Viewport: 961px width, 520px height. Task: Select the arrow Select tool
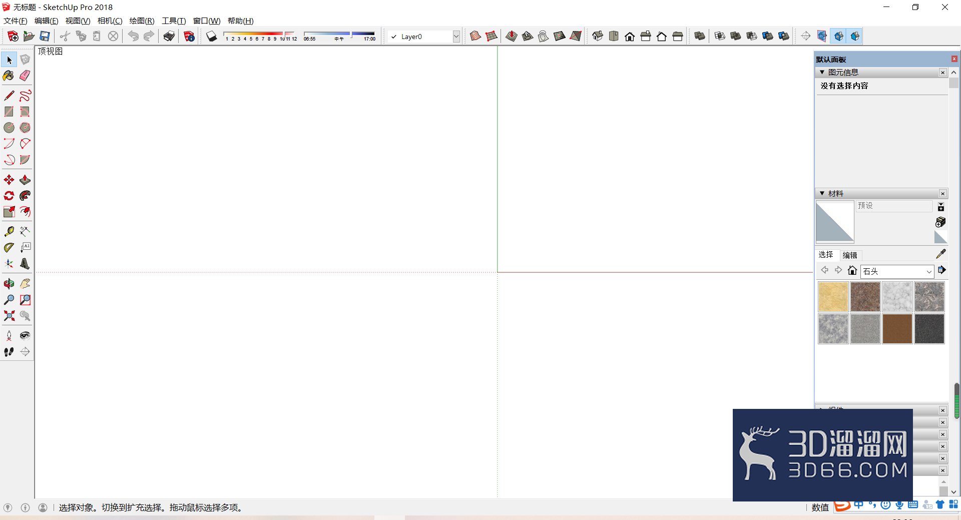(x=9, y=60)
